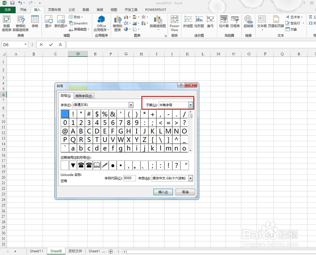Viewport: 316px width, 255px height.
Task: Insert a Slicer
Action: (x=224, y=22)
